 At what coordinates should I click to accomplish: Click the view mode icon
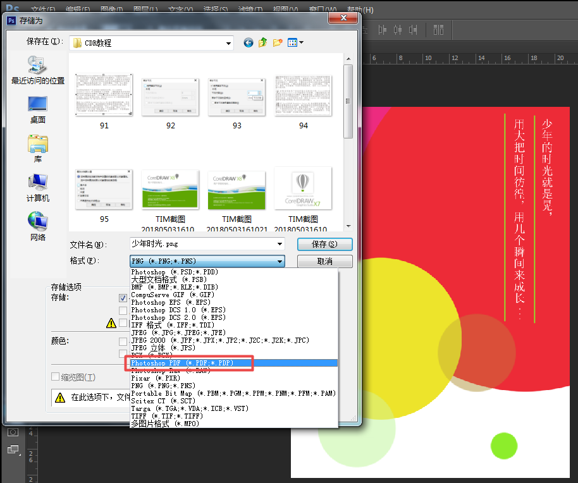point(292,42)
